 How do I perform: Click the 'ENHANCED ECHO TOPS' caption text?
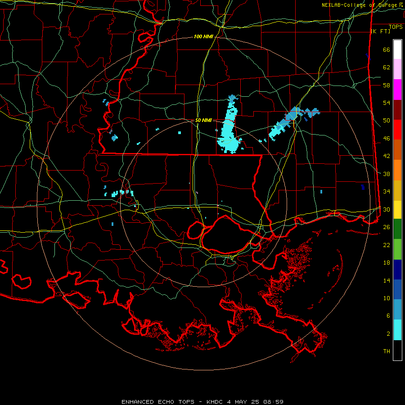click(x=158, y=402)
